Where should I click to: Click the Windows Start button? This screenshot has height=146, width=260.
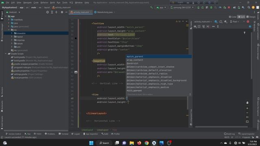point(91,143)
